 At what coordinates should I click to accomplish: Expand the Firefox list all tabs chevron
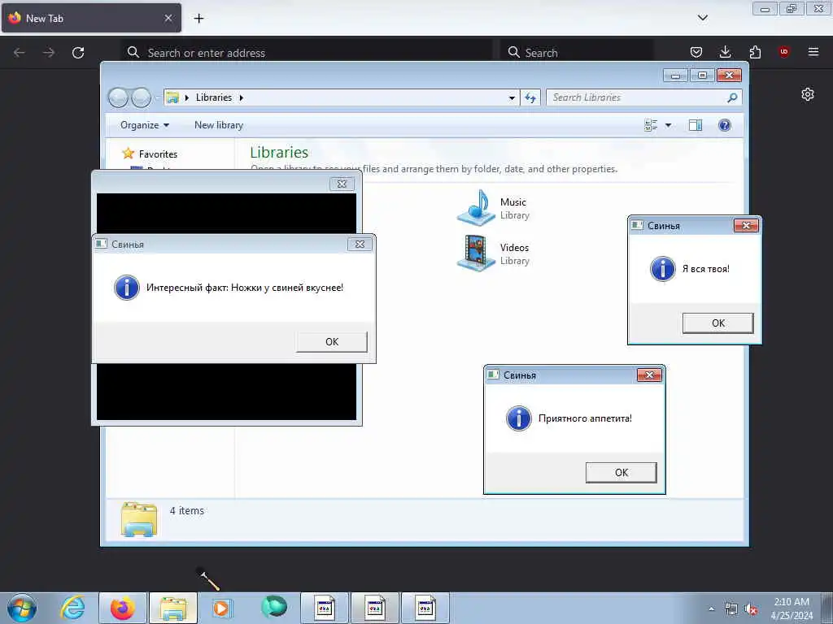(x=702, y=18)
